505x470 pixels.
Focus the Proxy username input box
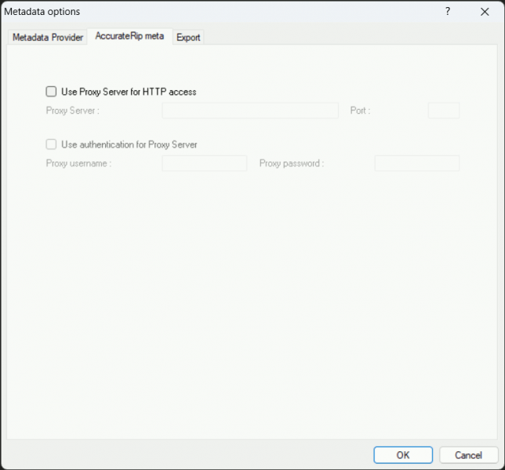204,163
